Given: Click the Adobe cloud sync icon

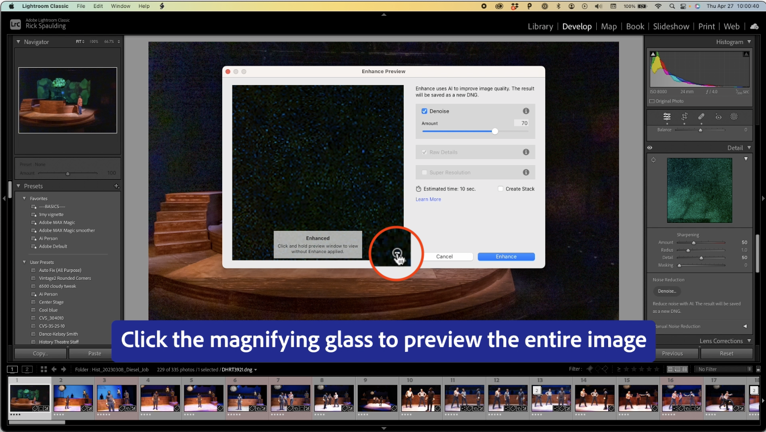Looking at the screenshot, I should coord(754,26).
